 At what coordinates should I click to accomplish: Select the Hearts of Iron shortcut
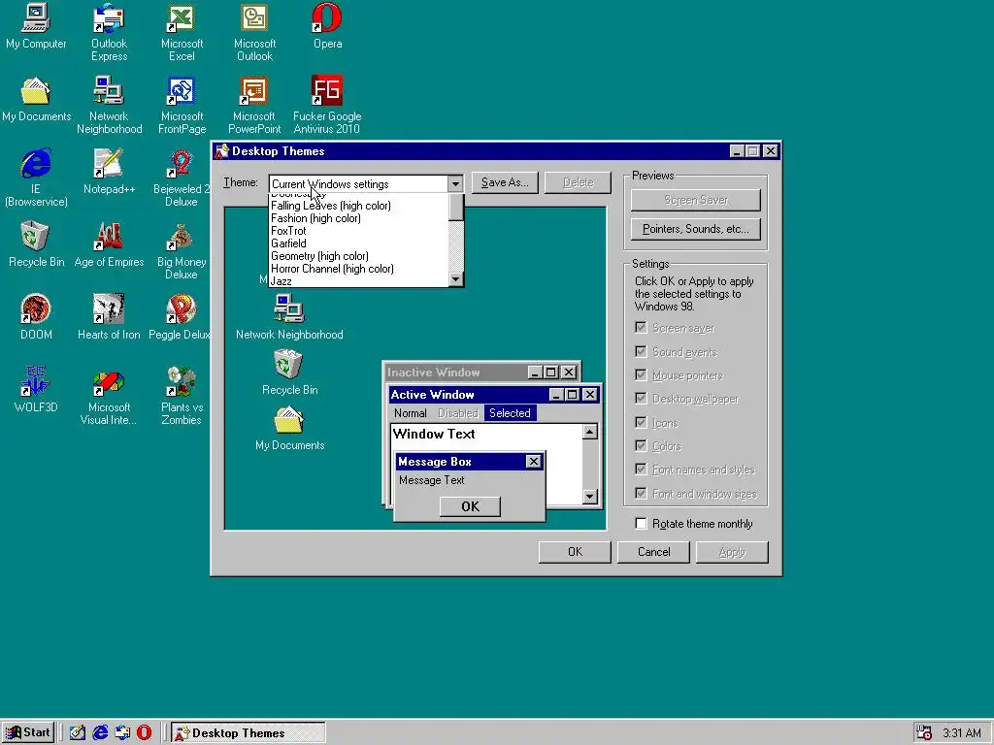109,317
